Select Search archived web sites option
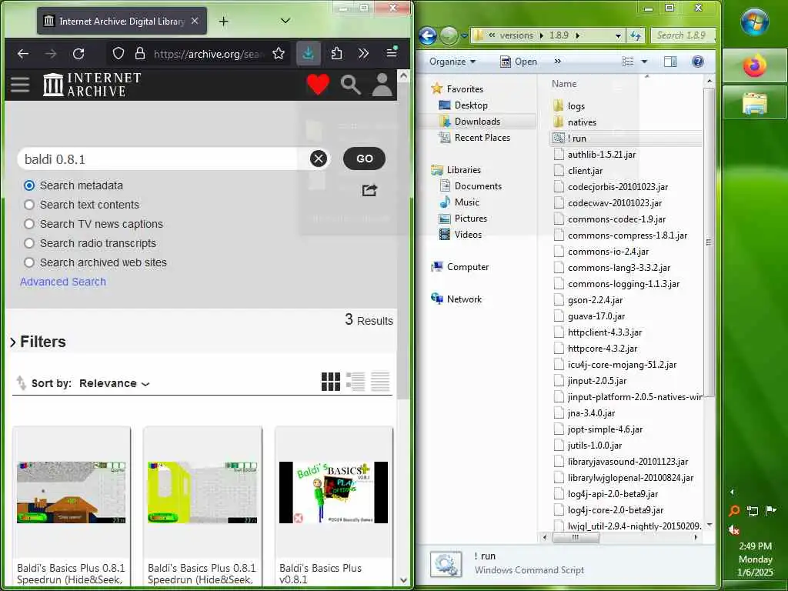Viewport: 788px width, 591px height. [x=29, y=262]
